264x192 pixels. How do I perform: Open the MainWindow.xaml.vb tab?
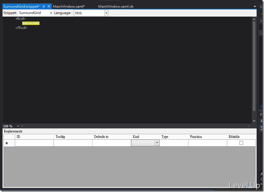pos(116,7)
